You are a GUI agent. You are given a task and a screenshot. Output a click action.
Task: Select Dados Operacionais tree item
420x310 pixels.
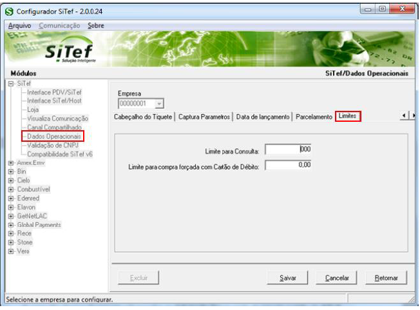tap(54, 137)
